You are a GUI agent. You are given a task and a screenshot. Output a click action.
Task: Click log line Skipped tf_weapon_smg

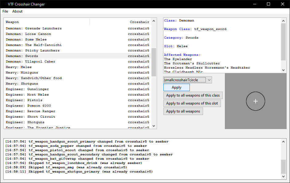[x=66, y=167]
